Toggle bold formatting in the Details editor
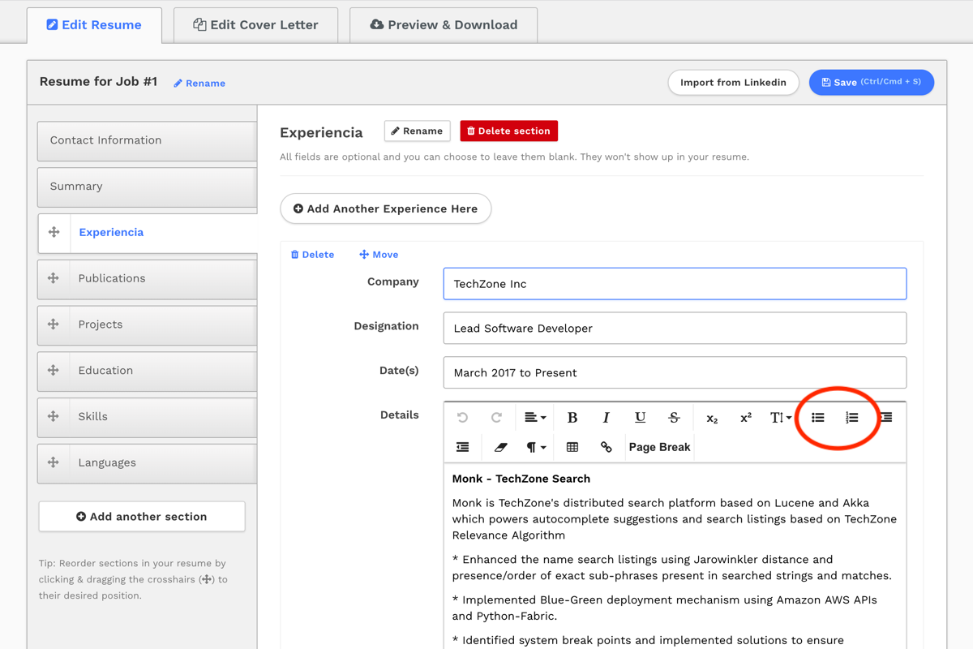This screenshot has width=973, height=649. point(572,417)
